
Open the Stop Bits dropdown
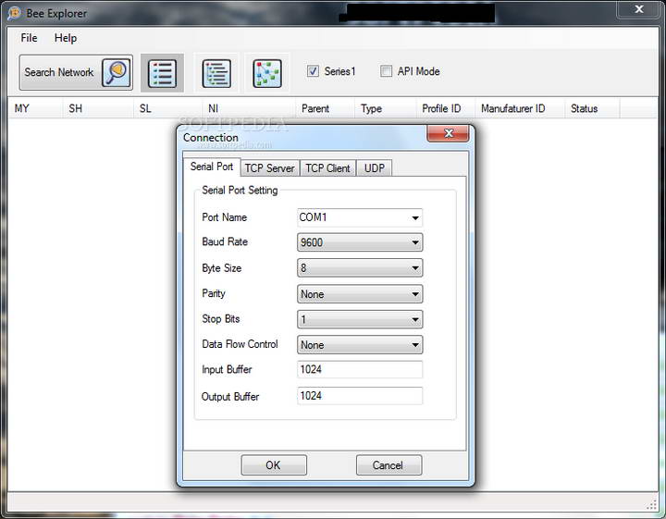point(360,319)
